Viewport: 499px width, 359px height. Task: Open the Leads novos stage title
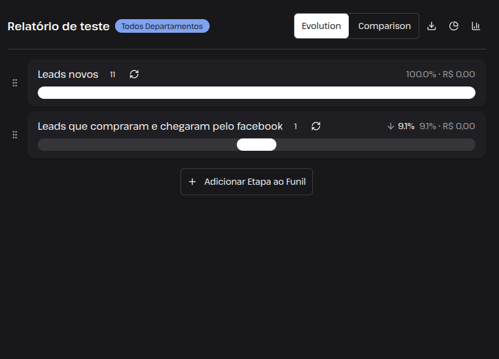pos(68,74)
